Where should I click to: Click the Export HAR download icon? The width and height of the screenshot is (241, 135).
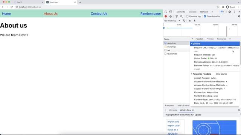[x=195, y=21]
